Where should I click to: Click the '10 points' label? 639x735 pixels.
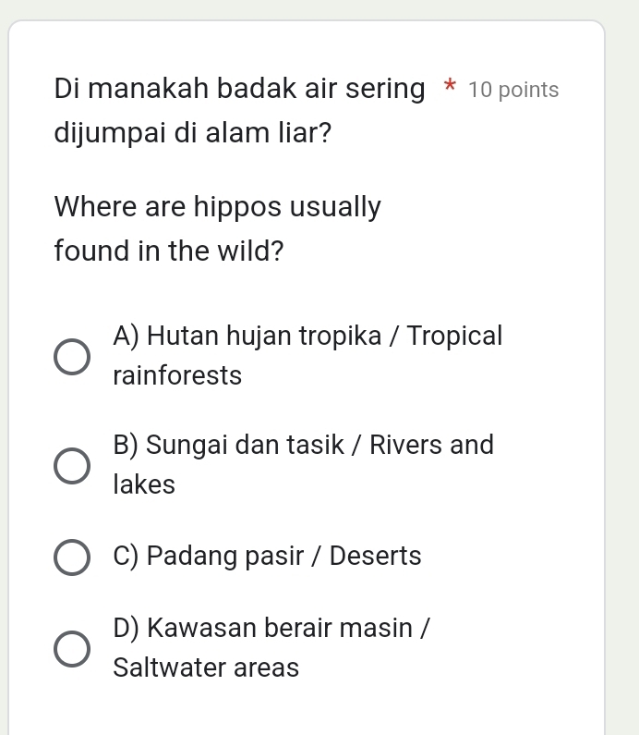[513, 90]
